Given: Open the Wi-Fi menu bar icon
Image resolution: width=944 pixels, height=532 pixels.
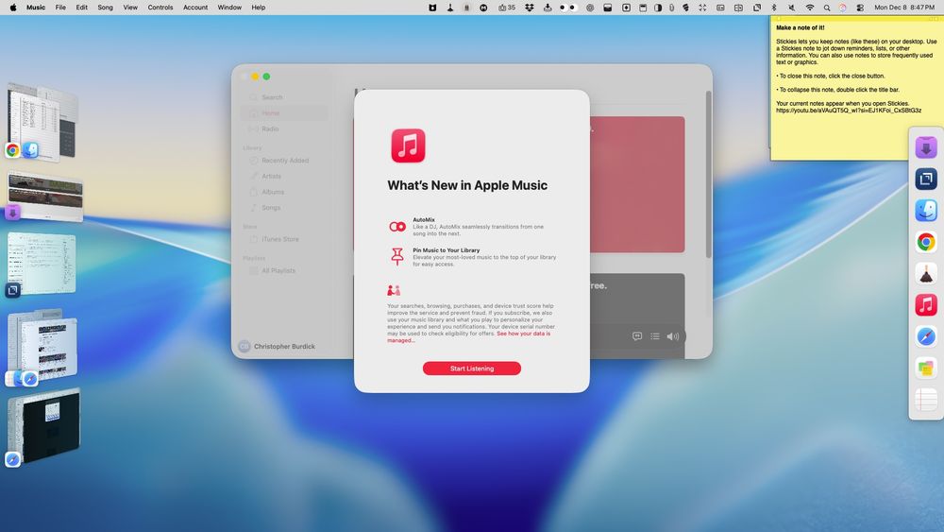Looking at the screenshot, I should [810, 8].
